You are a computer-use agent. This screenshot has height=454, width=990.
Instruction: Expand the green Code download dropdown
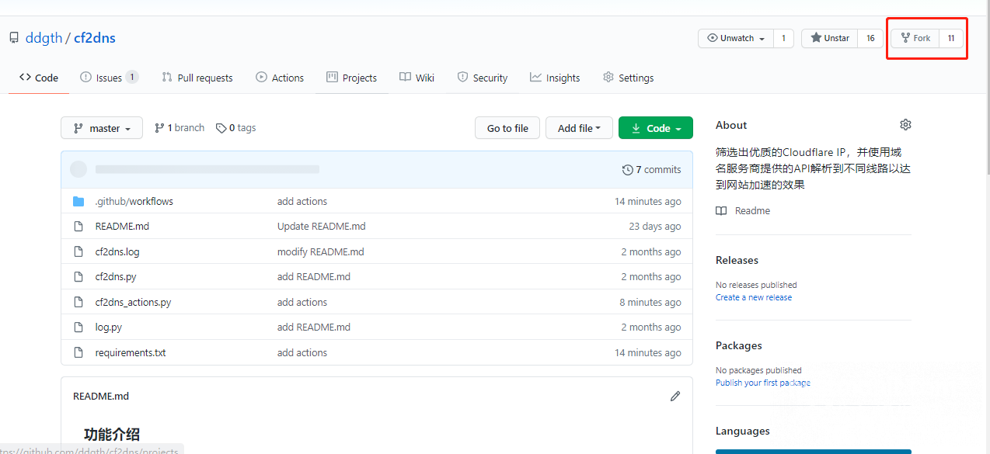coord(655,128)
